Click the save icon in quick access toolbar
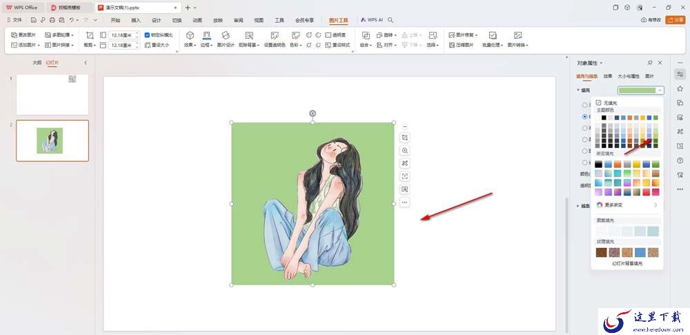The image size is (690, 335). click(x=33, y=20)
